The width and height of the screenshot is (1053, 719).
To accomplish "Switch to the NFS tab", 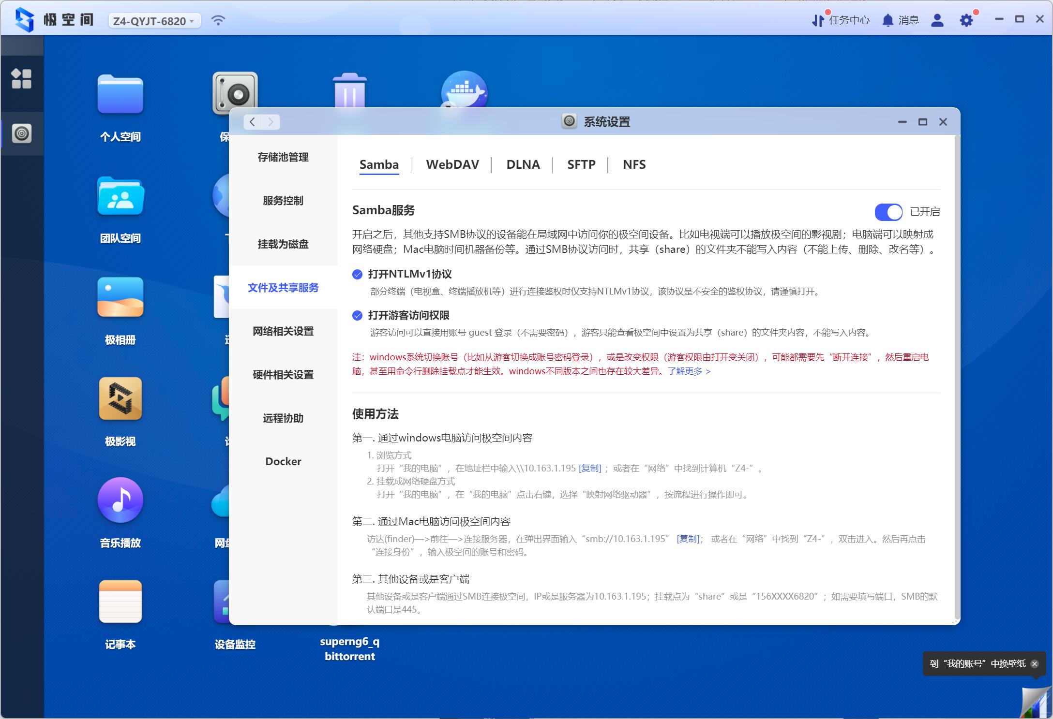I will (x=634, y=164).
